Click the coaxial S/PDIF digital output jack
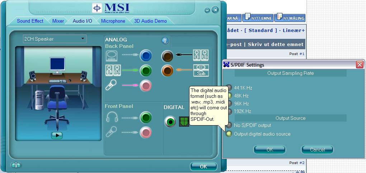Viewport: 366px width, 173px height. coord(170,122)
